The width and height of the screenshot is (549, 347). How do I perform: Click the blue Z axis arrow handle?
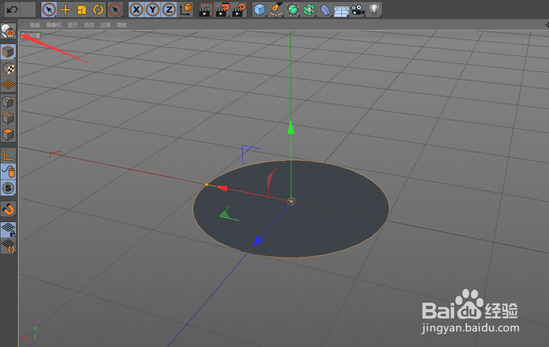pyautogui.click(x=257, y=241)
